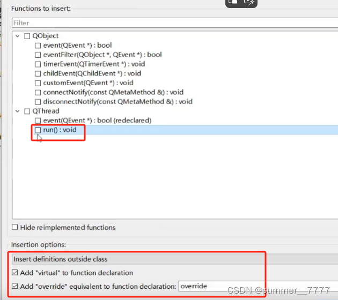Collapse the QThread tree group
338x300 pixels.
18,111
